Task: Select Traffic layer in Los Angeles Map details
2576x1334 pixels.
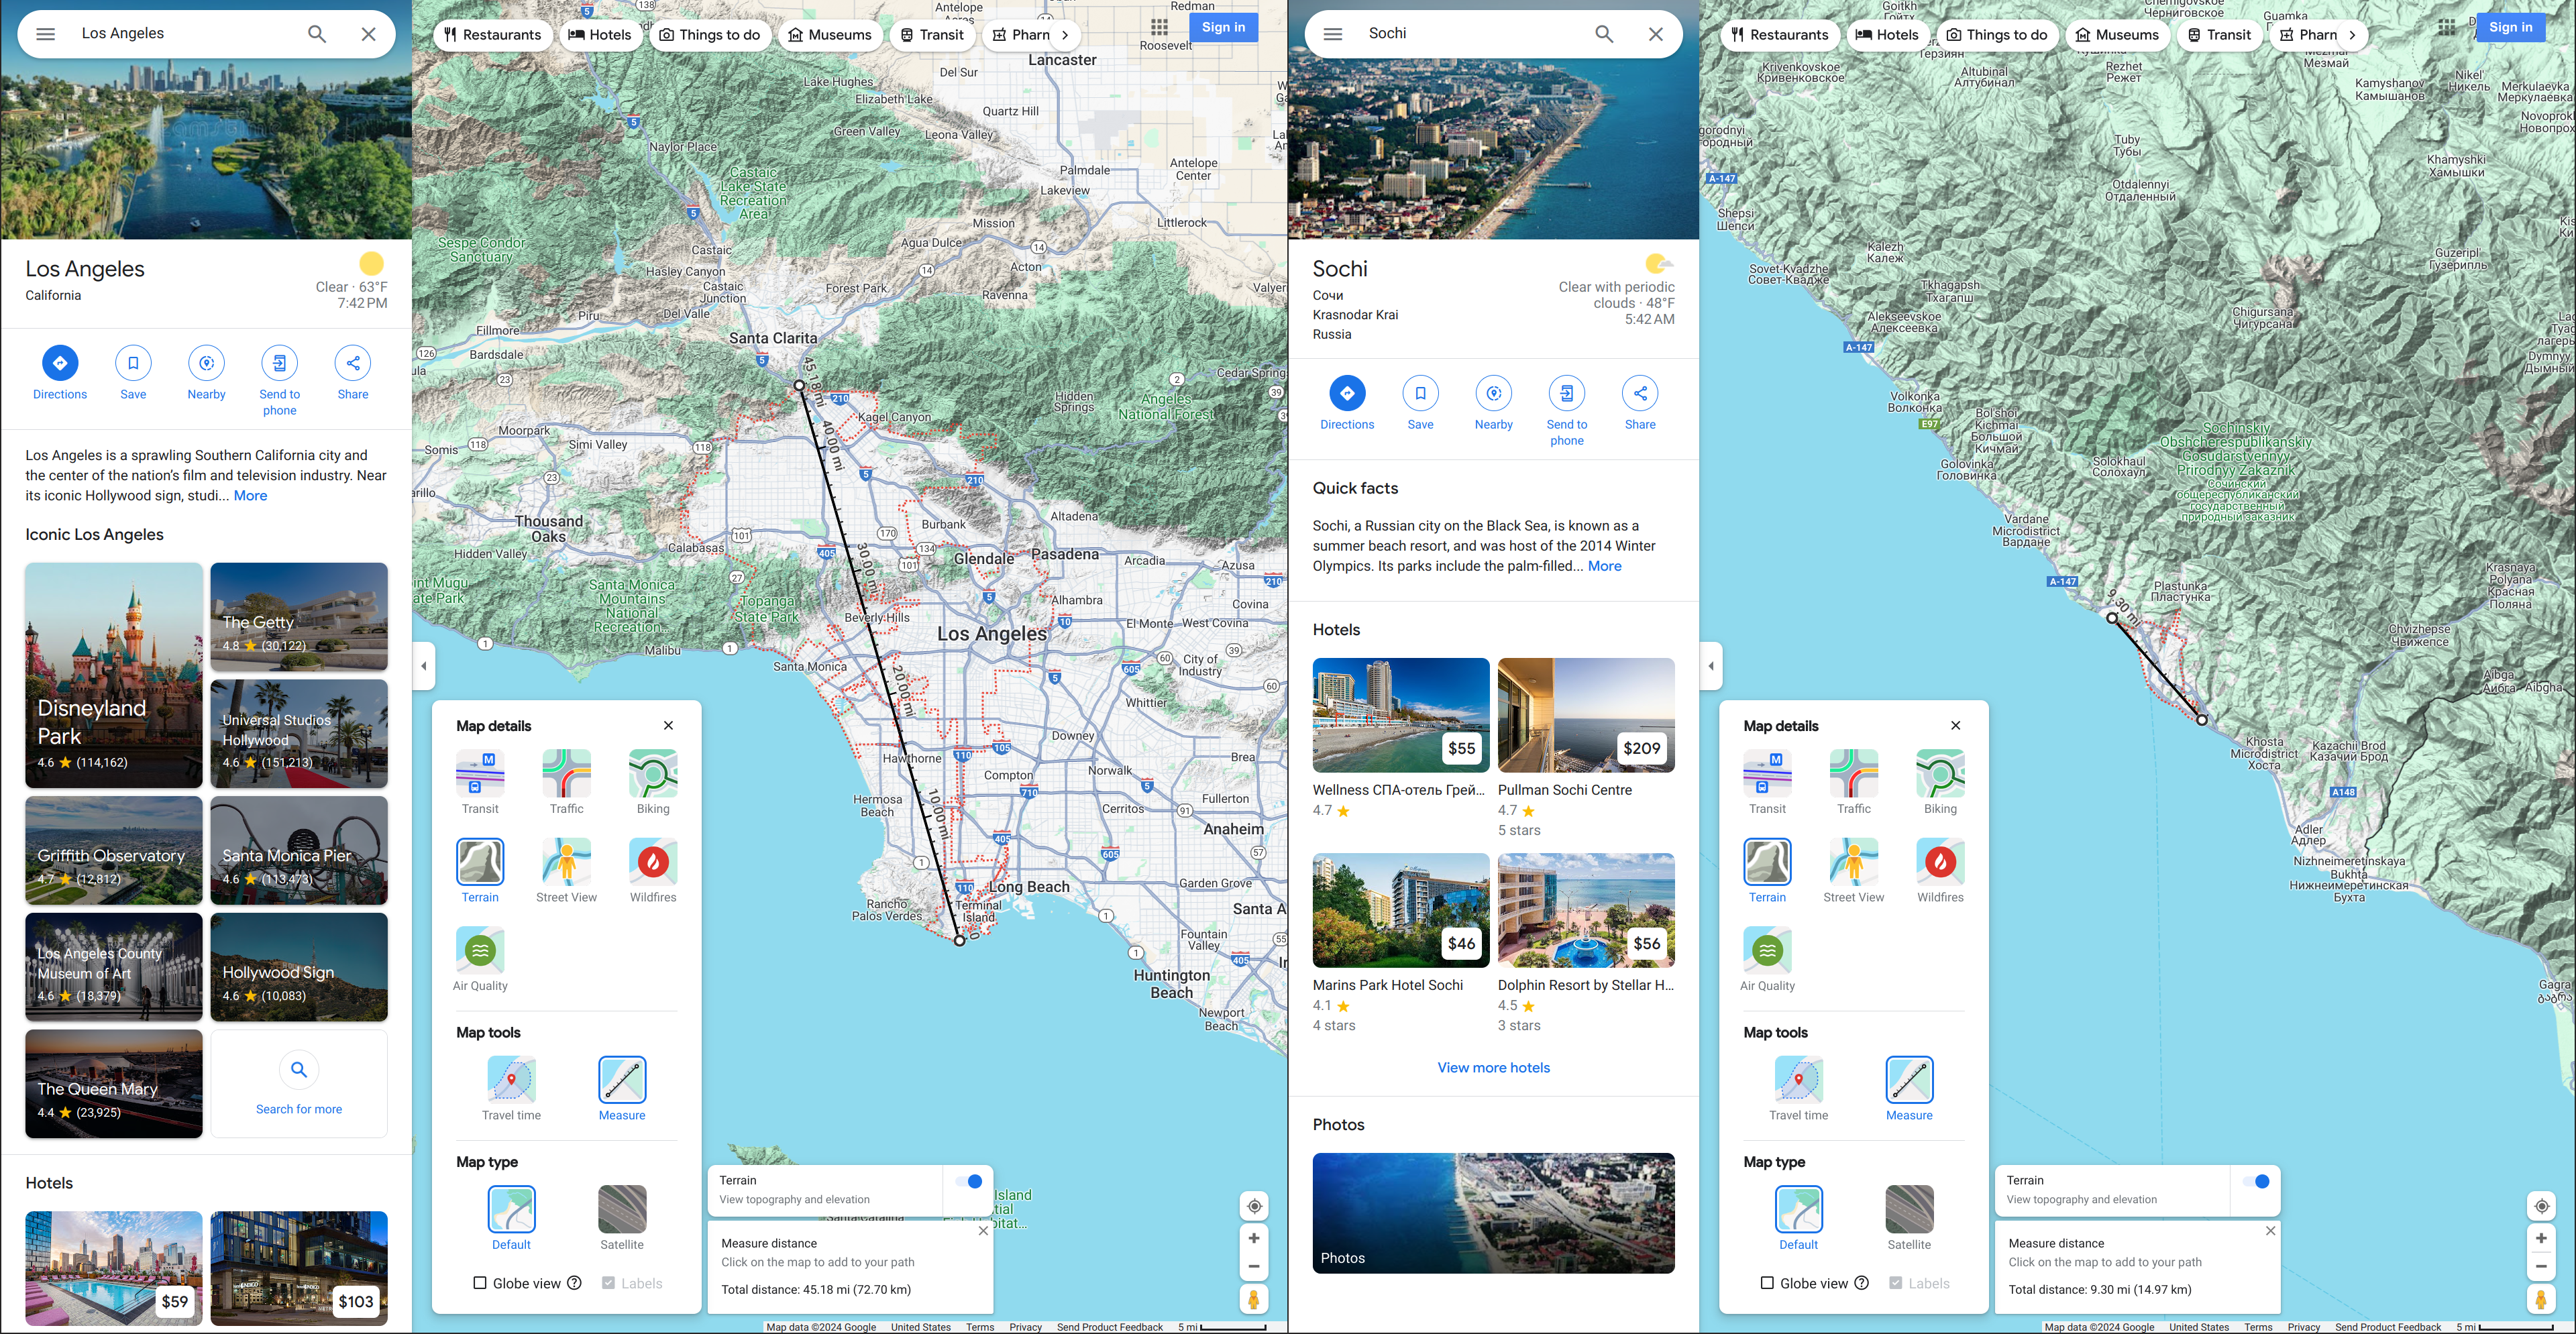Action: [x=567, y=782]
